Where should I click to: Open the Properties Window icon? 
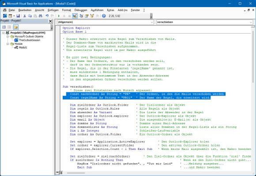(87, 16)
